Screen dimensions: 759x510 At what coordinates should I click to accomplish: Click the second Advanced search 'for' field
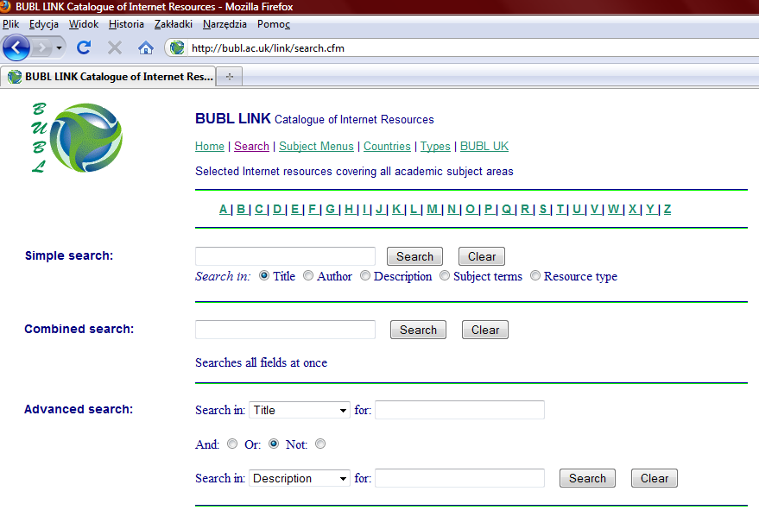[460, 478]
